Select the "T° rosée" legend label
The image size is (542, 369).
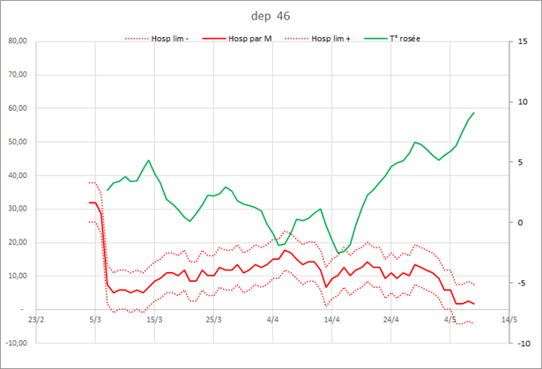point(405,40)
